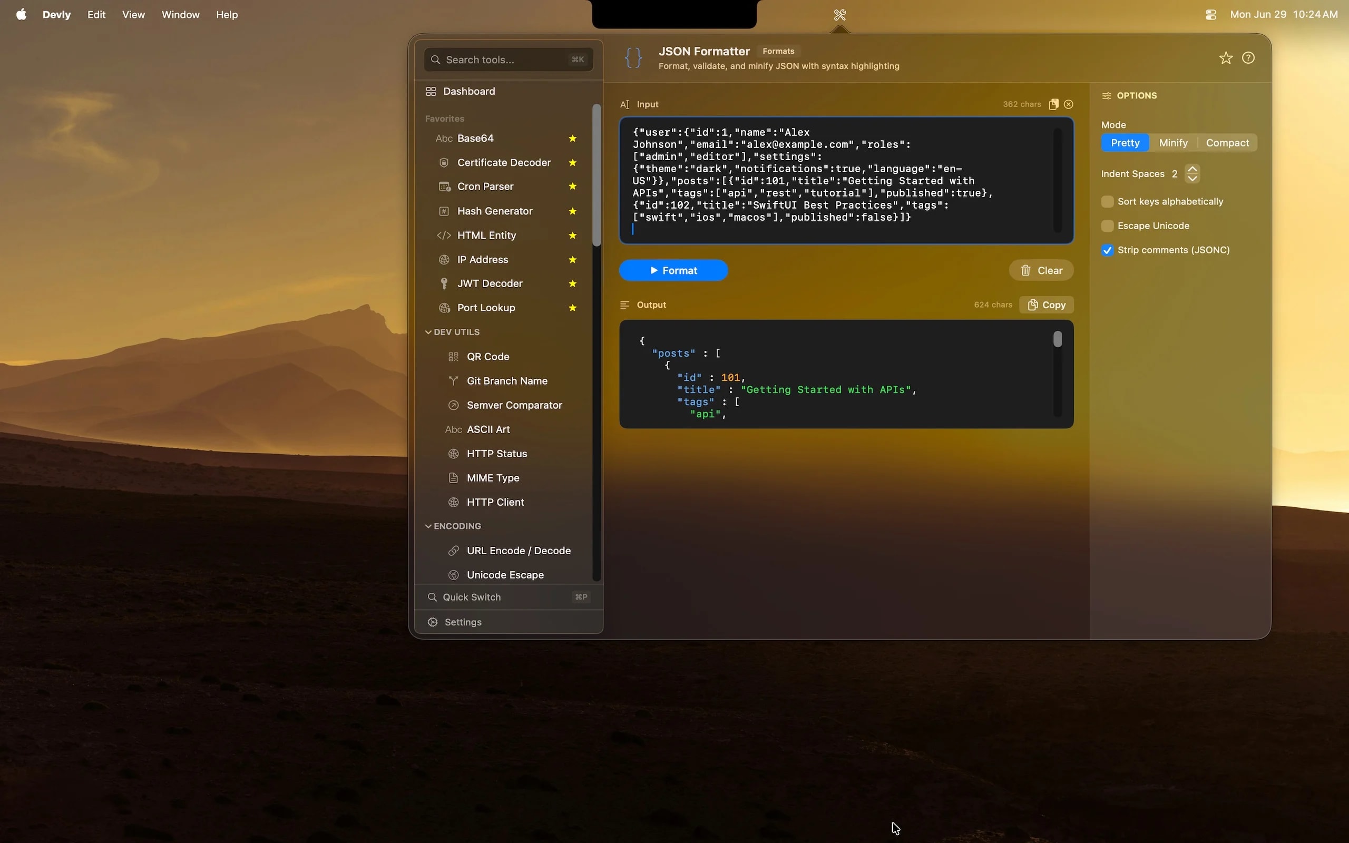1349x843 pixels.
Task: Click the blue Format button
Action: click(x=673, y=270)
